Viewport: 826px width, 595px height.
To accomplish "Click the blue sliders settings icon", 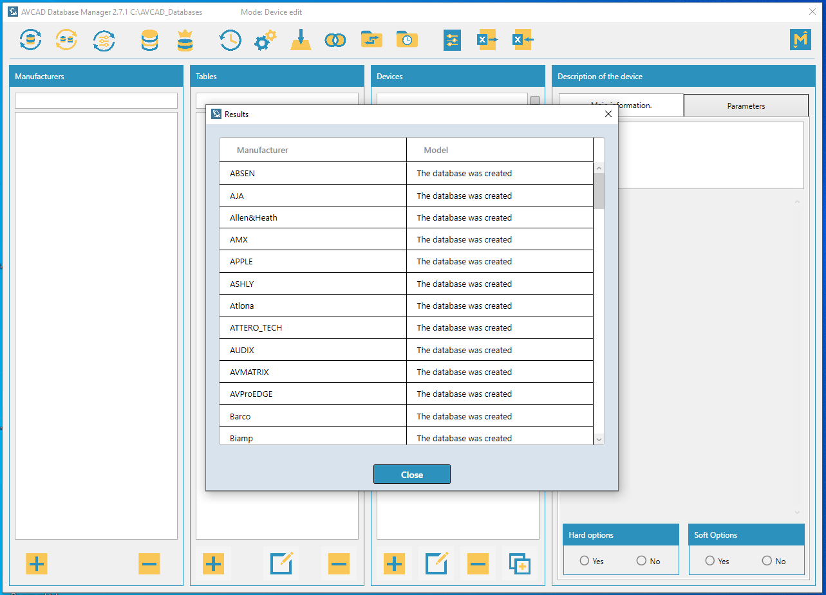I will [x=452, y=41].
